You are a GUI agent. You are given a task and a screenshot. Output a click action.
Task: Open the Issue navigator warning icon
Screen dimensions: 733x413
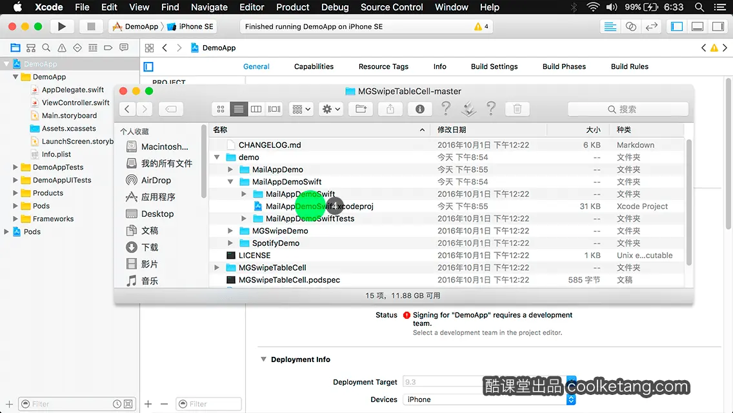(62, 48)
